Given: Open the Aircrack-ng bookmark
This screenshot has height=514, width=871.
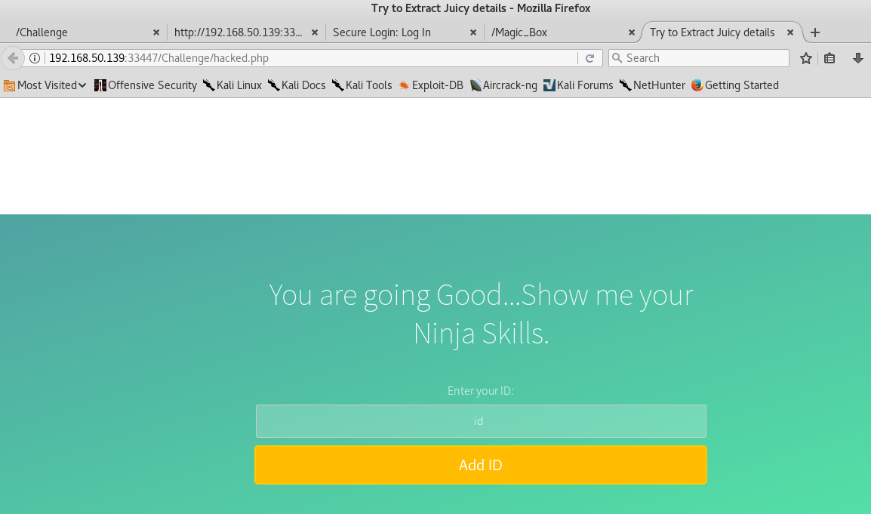Looking at the screenshot, I should pyautogui.click(x=503, y=85).
